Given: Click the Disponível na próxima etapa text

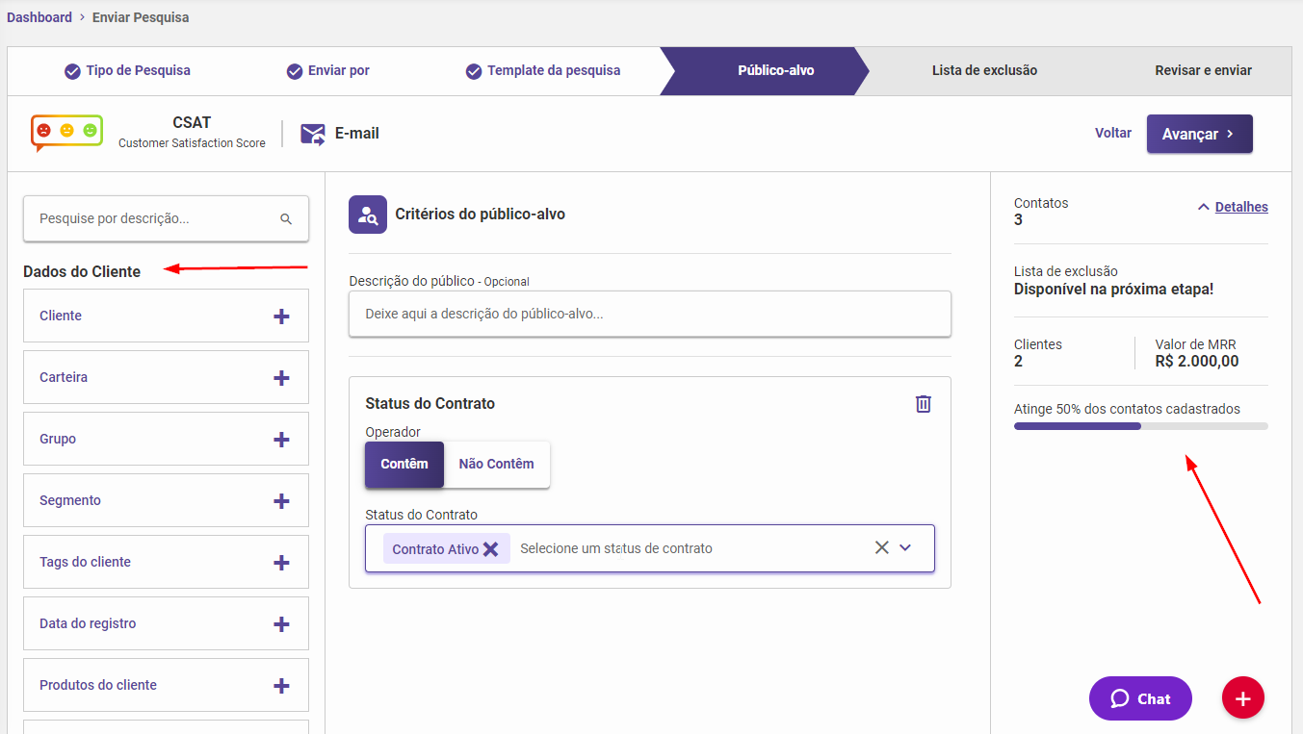Looking at the screenshot, I should [1114, 289].
